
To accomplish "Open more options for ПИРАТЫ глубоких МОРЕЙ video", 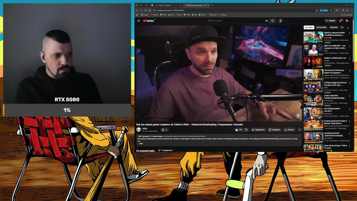I will 349,33.
